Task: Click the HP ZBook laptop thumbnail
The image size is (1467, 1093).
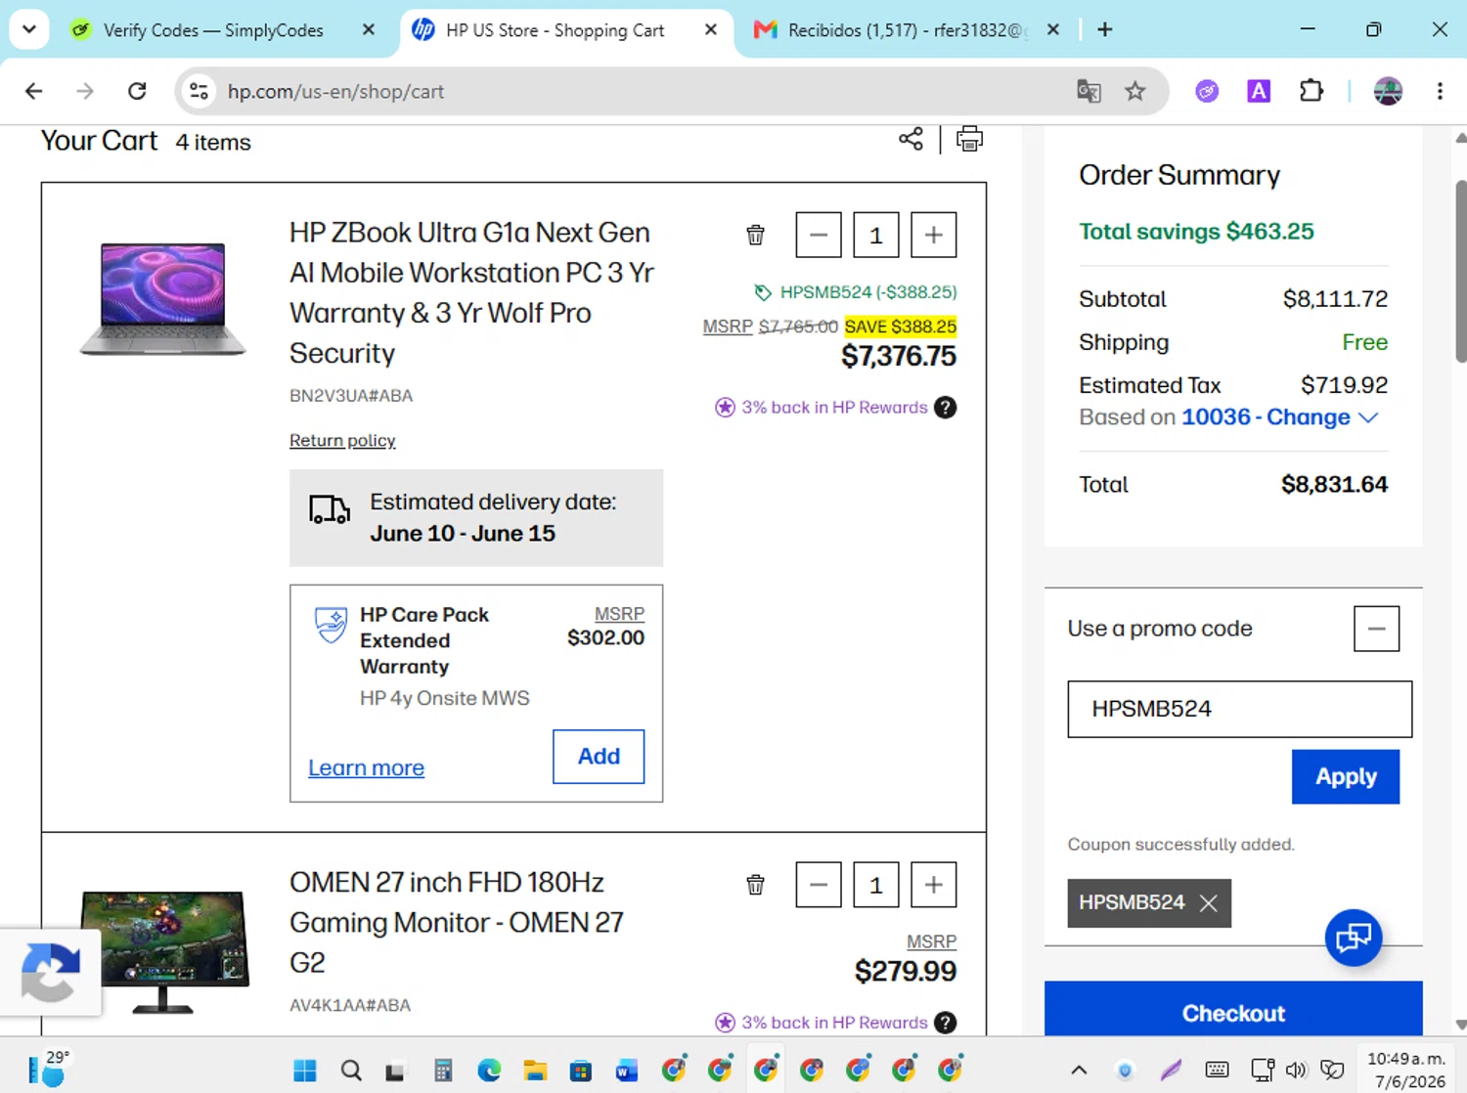Action: pos(163,298)
